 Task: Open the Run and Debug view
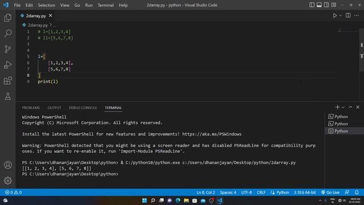(7, 65)
